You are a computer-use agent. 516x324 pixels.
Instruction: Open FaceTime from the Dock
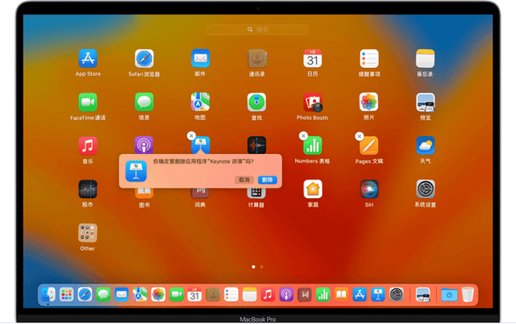(x=176, y=294)
